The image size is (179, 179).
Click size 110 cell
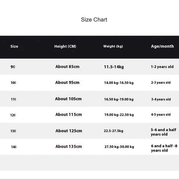(14, 99)
